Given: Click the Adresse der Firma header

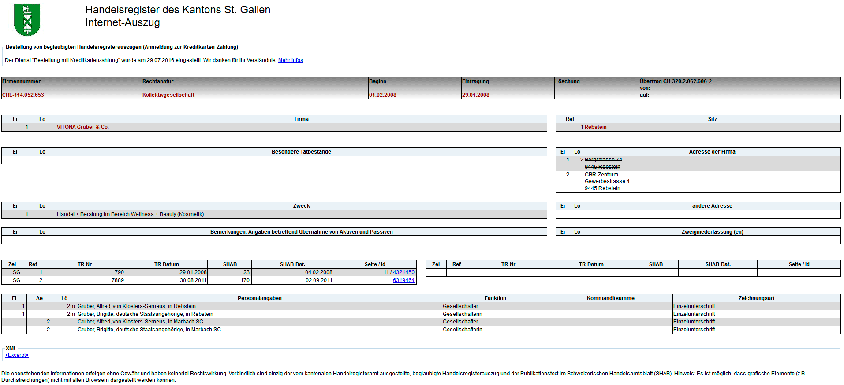Looking at the screenshot, I should [x=712, y=152].
